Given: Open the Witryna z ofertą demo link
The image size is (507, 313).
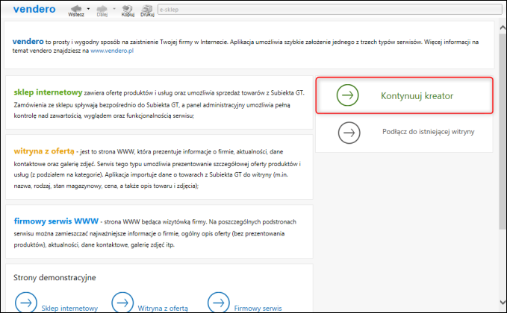Looking at the screenshot, I should pos(163,309).
